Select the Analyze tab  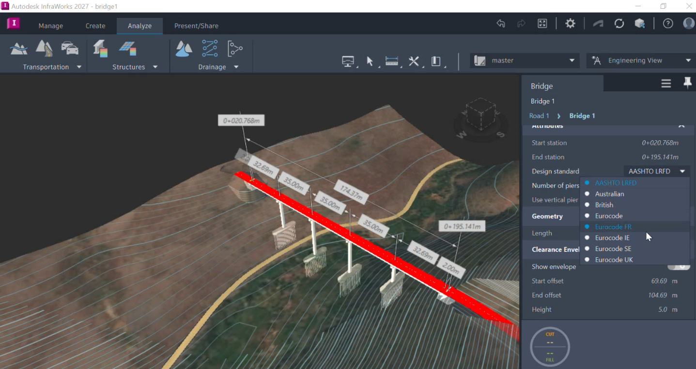139,26
